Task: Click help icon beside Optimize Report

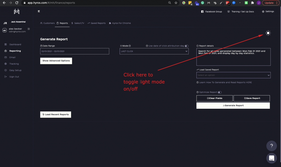Action: tap(198, 92)
